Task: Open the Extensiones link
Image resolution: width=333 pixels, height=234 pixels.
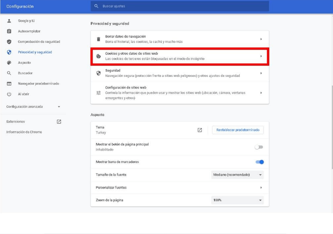Action: 15,122
